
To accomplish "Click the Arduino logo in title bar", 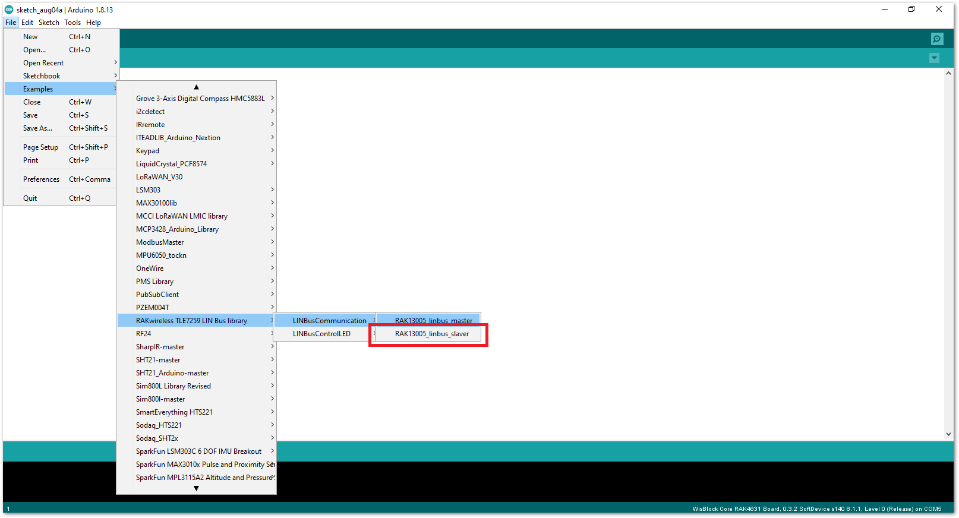I will click(9, 10).
